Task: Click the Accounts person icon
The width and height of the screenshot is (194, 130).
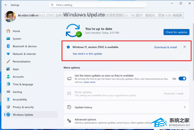Action: coord(8,76)
